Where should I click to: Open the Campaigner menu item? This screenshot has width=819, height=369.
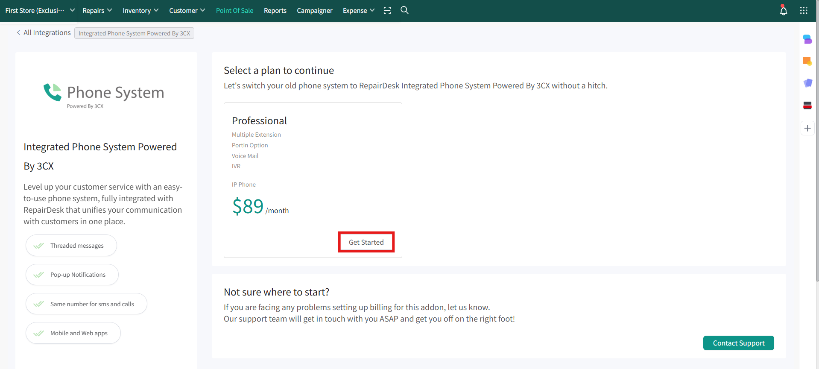[314, 11]
